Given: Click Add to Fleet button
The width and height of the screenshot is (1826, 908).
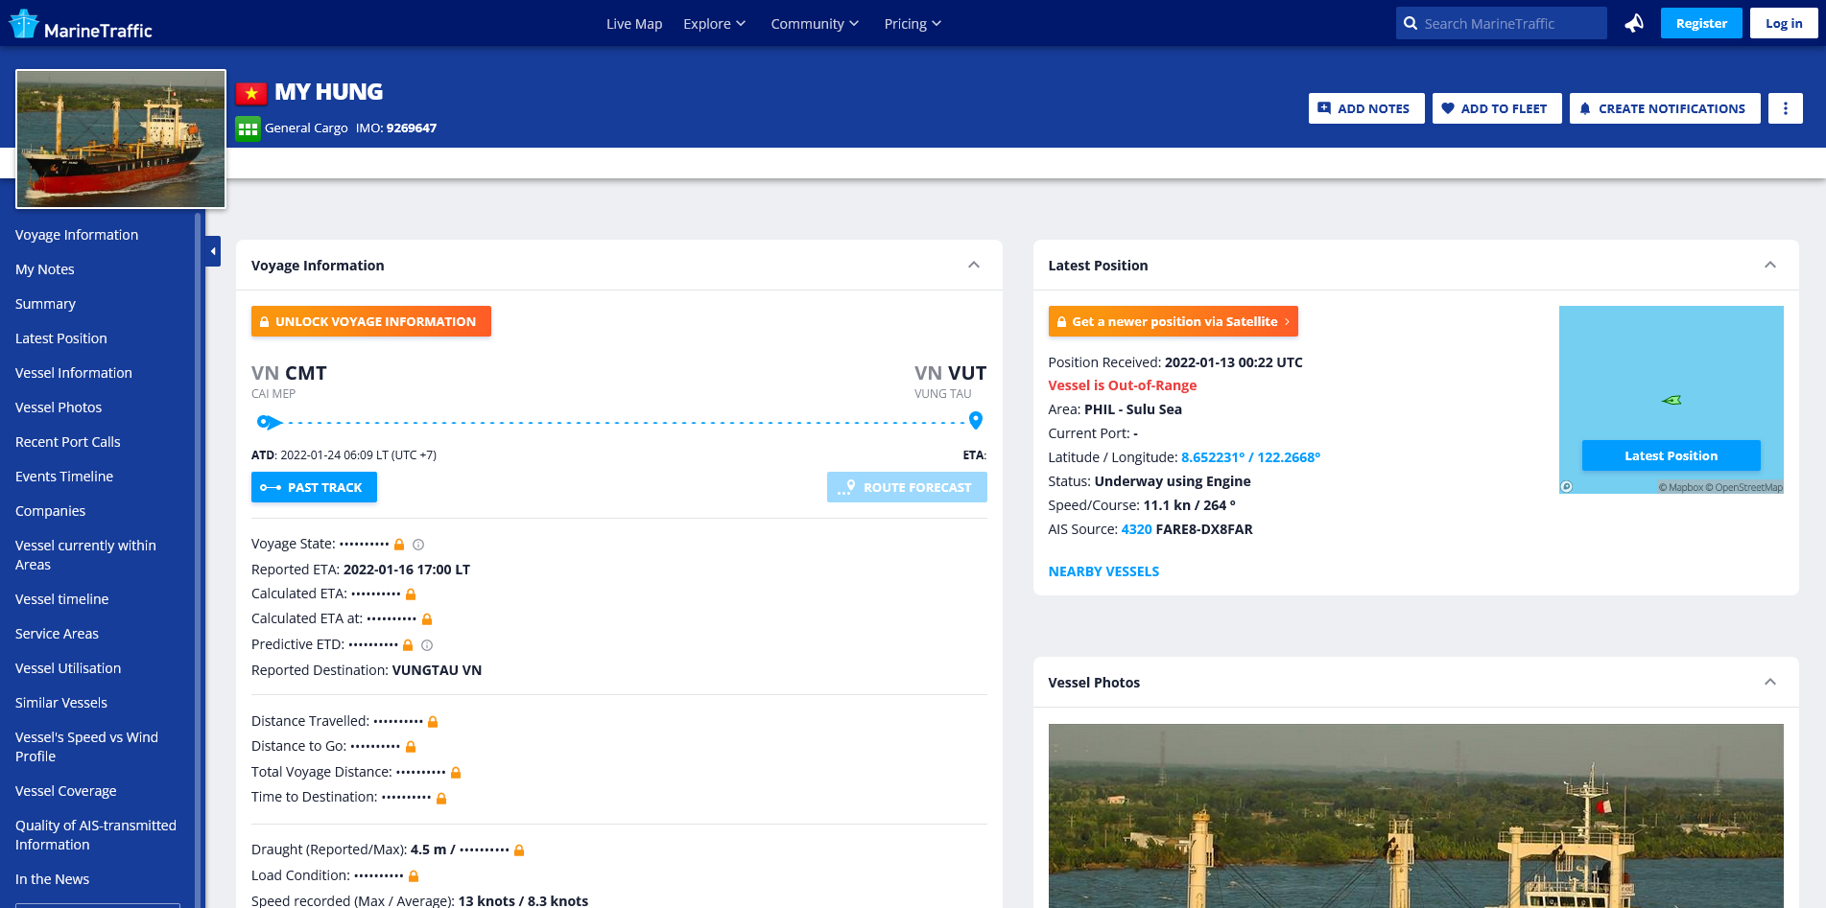Looking at the screenshot, I should [1497, 108].
